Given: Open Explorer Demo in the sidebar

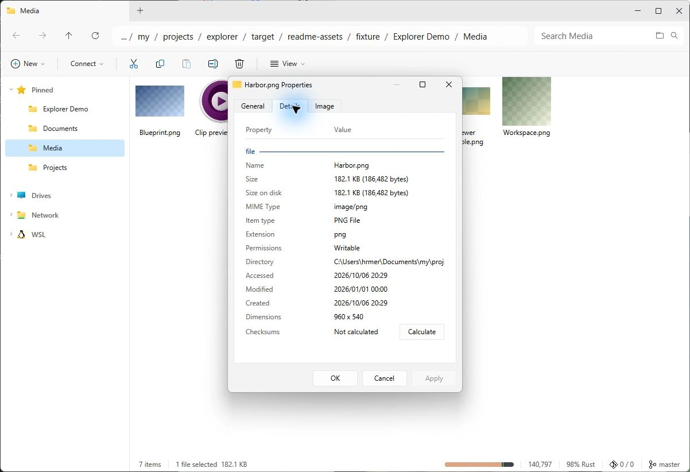Looking at the screenshot, I should pos(65,109).
